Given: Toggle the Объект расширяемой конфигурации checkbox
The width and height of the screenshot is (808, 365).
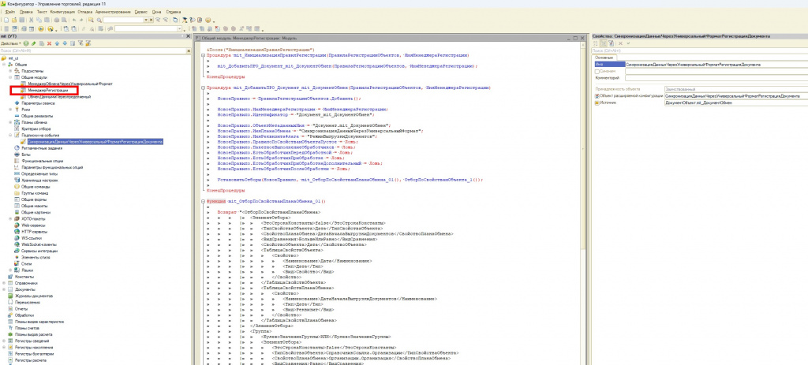Looking at the screenshot, I should pyautogui.click(x=597, y=95).
